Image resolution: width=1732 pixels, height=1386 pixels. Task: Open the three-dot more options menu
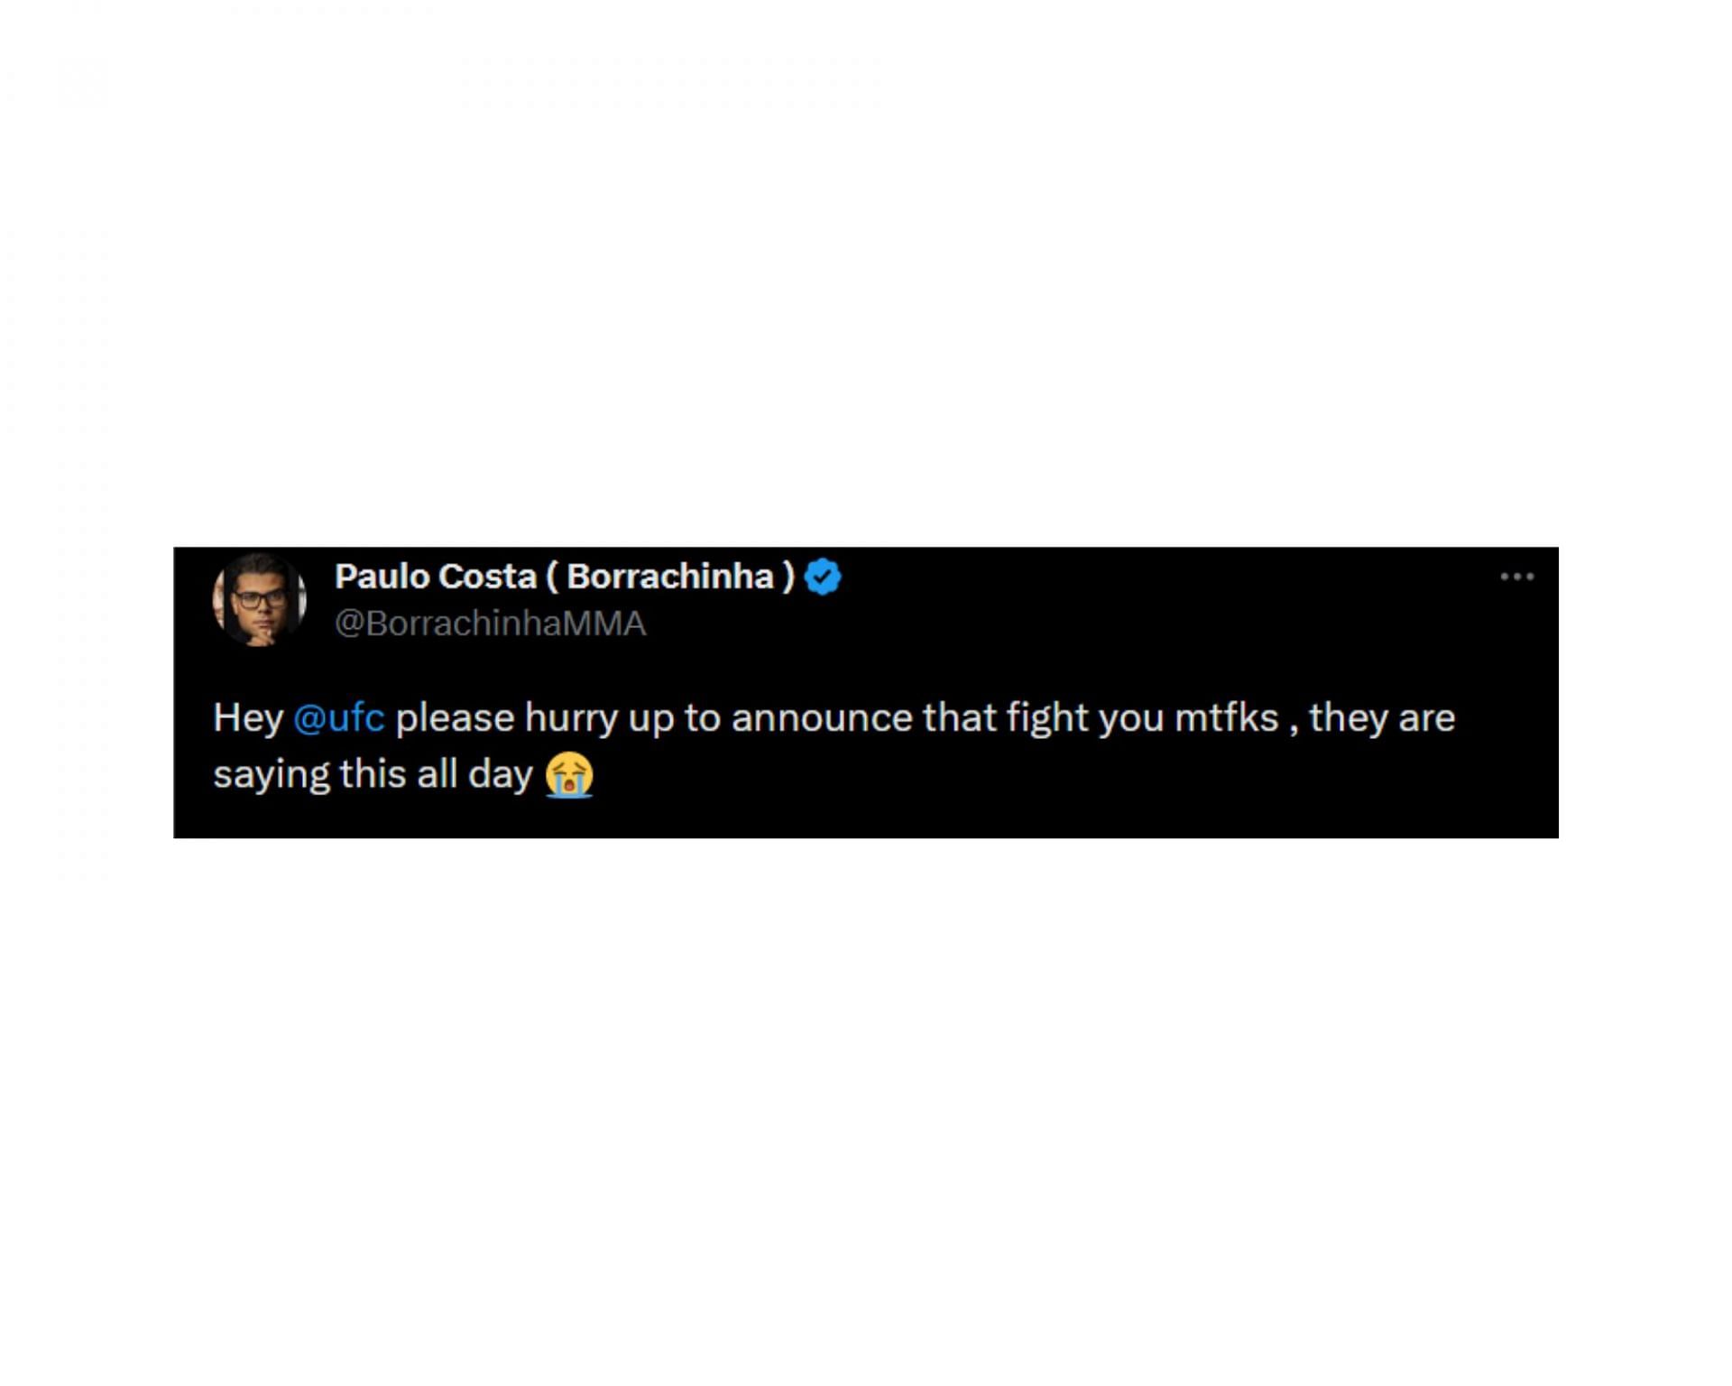pyautogui.click(x=1516, y=577)
